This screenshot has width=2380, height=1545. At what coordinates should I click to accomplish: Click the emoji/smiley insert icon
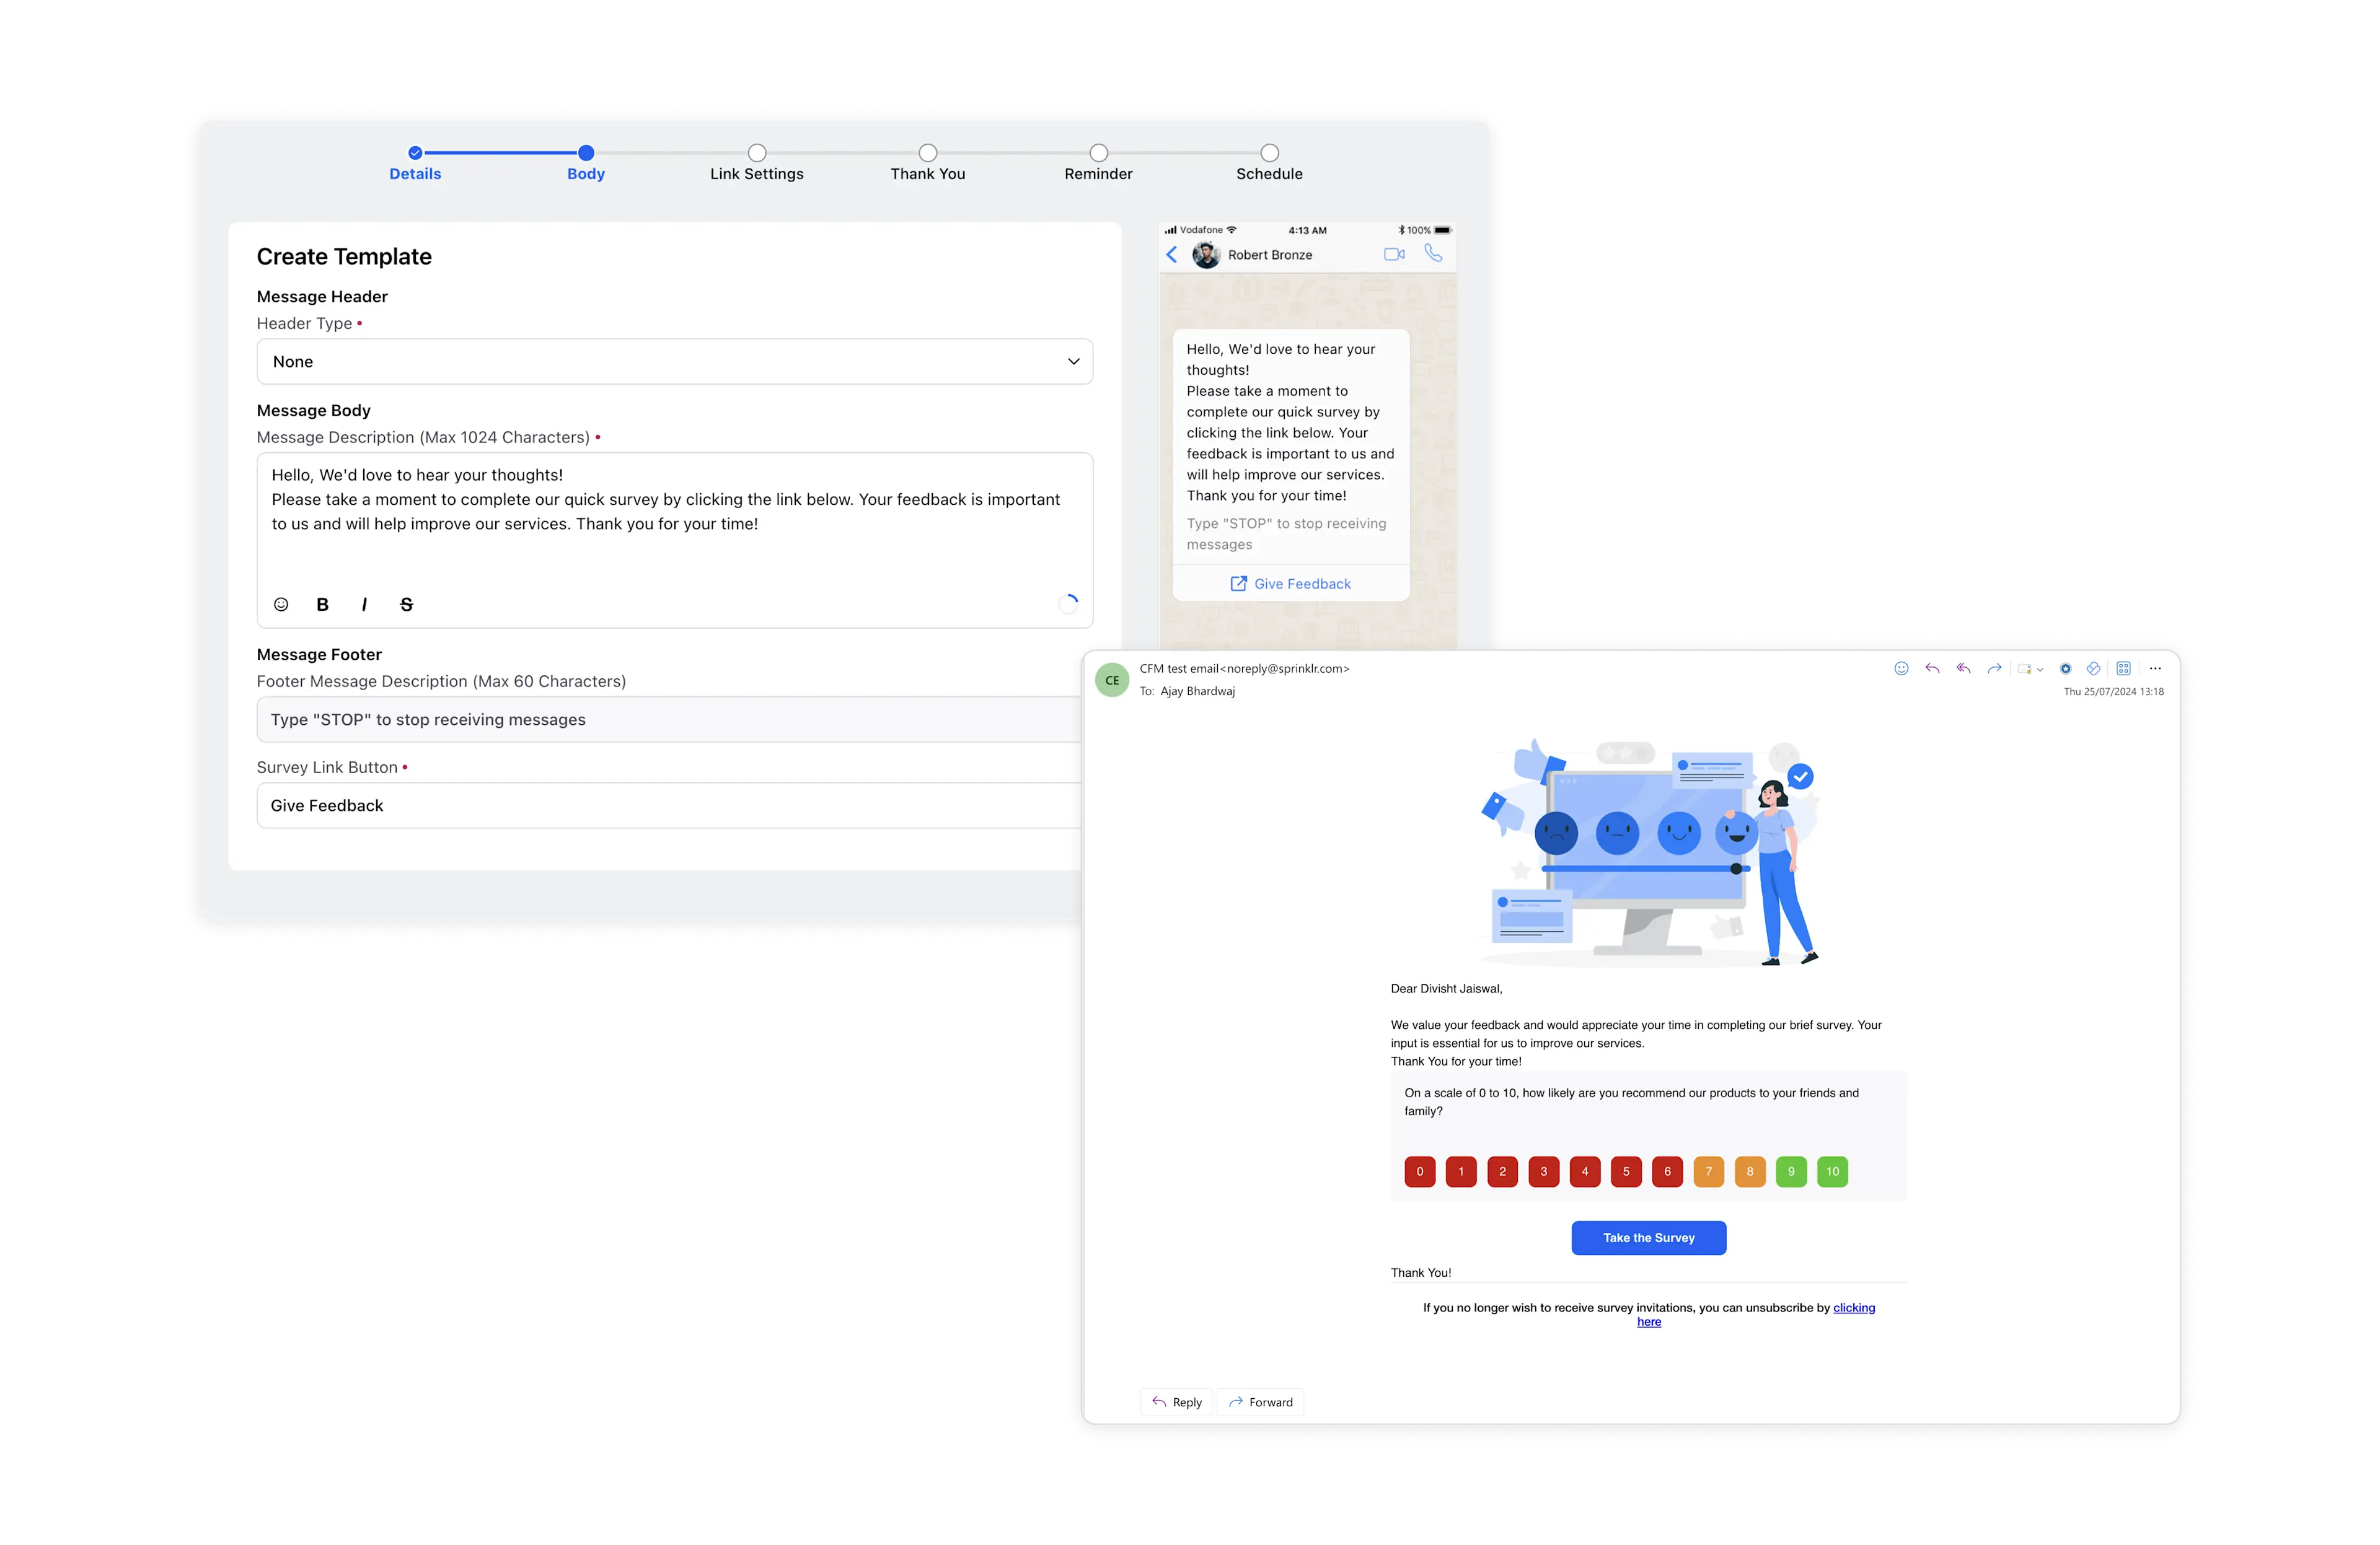coord(283,603)
